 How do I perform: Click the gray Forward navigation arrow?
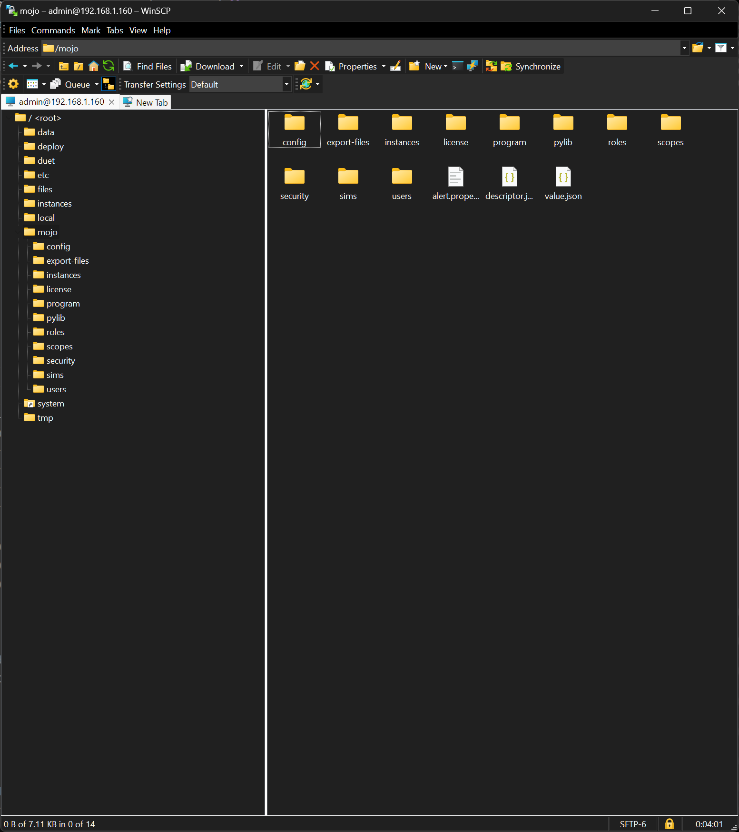coord(36,66)
